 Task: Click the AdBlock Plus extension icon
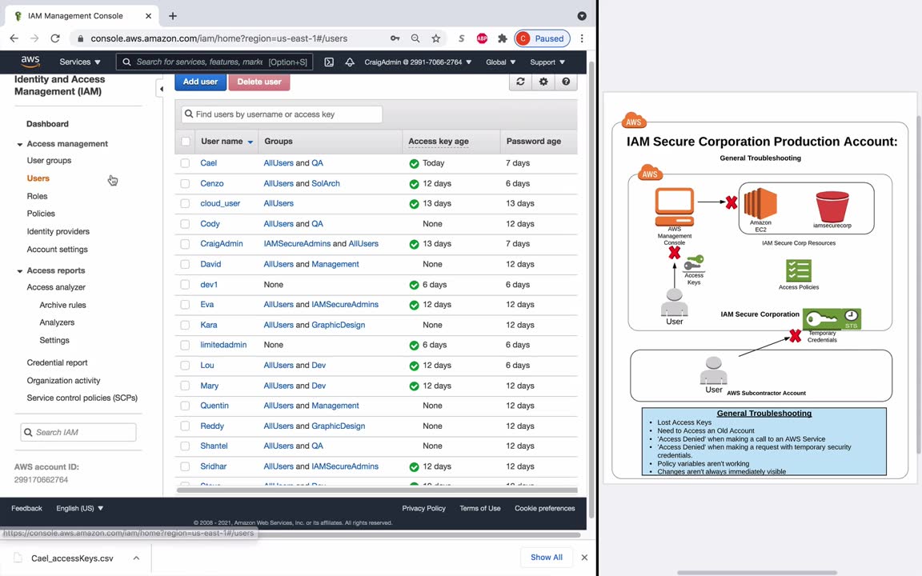pyautogui.click(x=482, y=38)
